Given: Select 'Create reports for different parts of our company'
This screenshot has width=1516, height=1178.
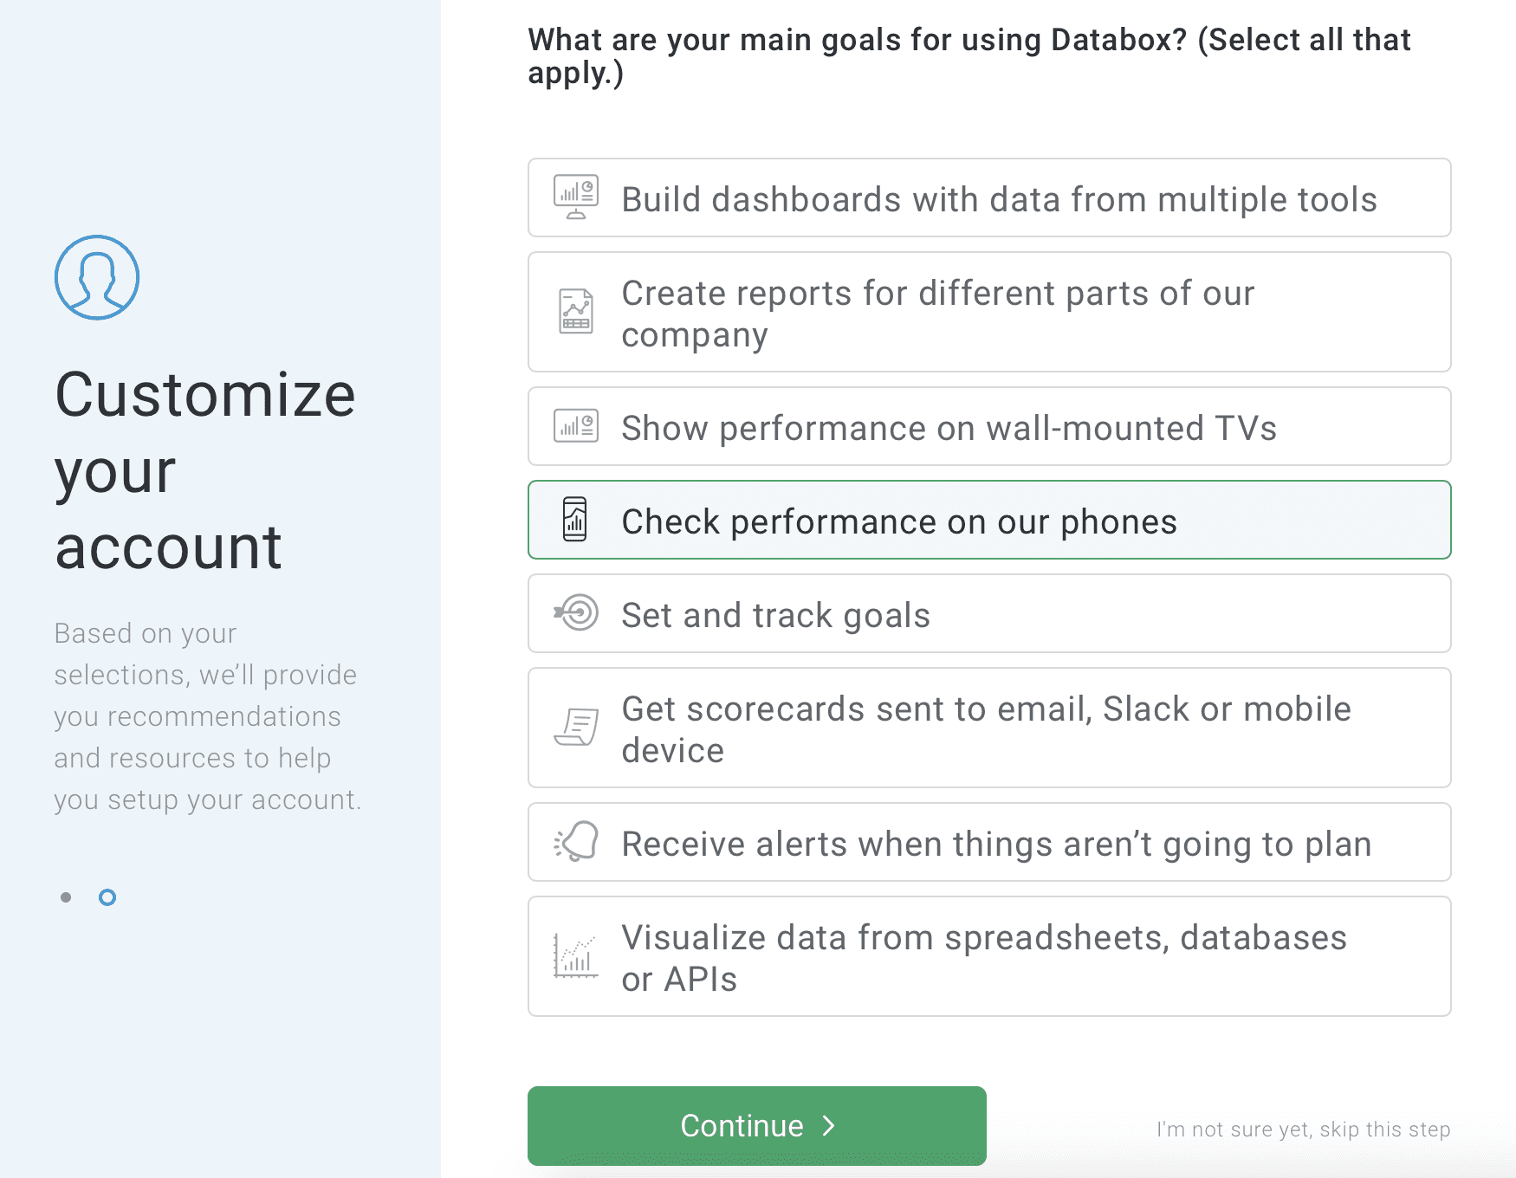Looking at the screenshot, I should coord(988,312).
